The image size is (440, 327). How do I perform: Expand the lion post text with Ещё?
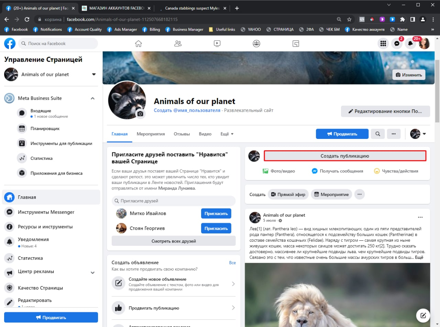coord(419,257)
